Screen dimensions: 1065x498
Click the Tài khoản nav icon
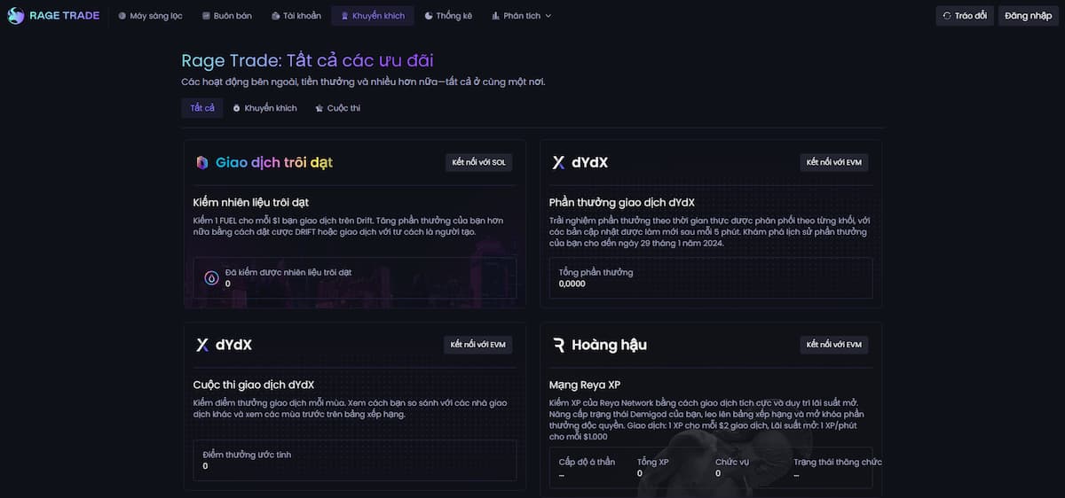coord(275,16)
